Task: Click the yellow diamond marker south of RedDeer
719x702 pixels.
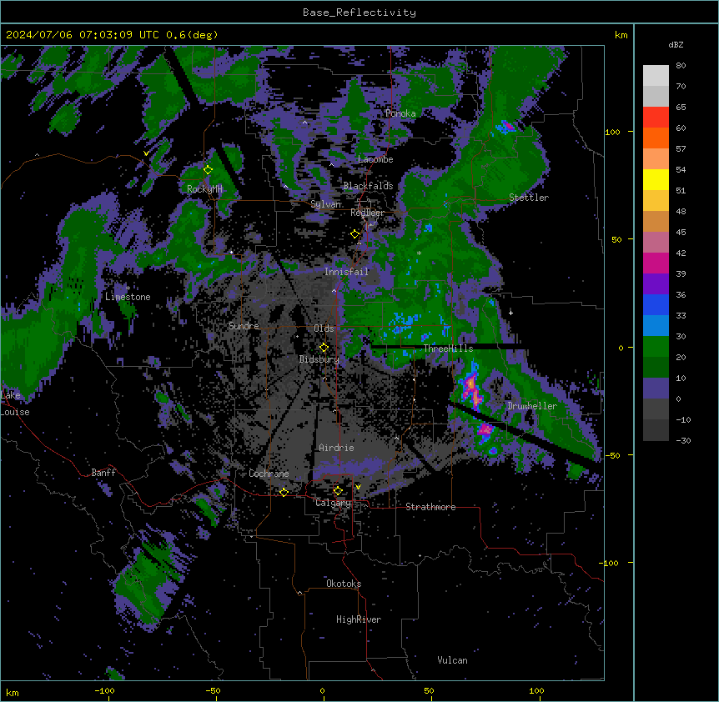Action: click(355, 234)
